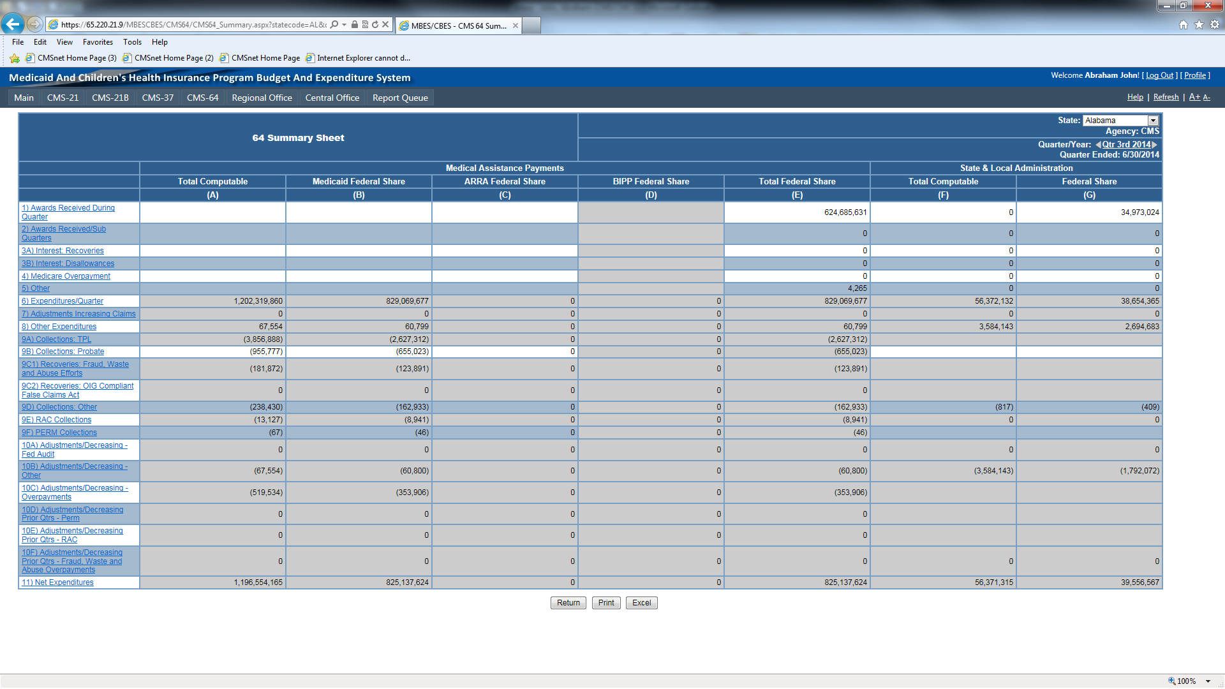Click the URL address field

(x=191, y=25)
